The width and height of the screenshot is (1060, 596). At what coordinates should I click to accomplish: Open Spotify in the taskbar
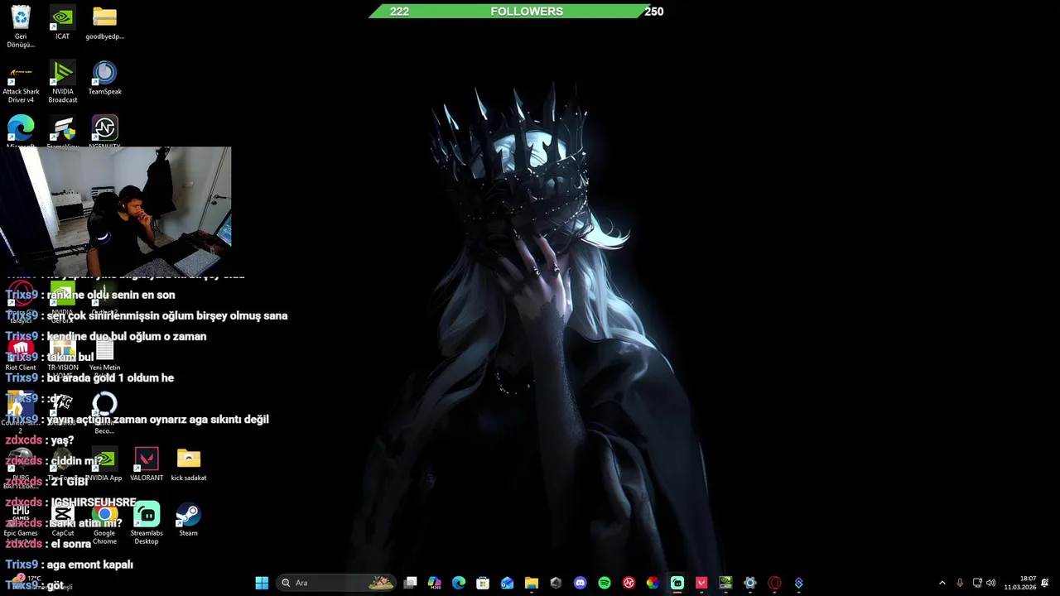click(x=604, y=583)
